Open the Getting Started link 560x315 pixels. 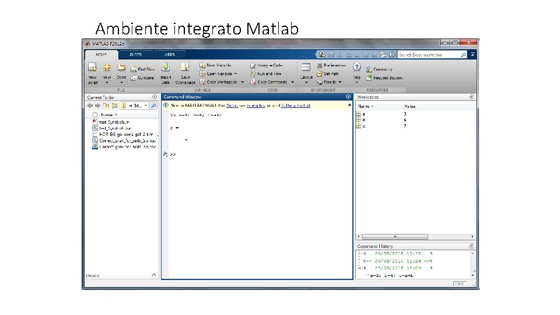click(x=296, y=106)
